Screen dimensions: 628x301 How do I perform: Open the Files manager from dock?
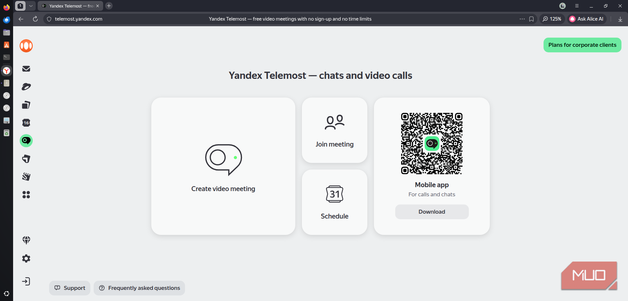point(7,32)
